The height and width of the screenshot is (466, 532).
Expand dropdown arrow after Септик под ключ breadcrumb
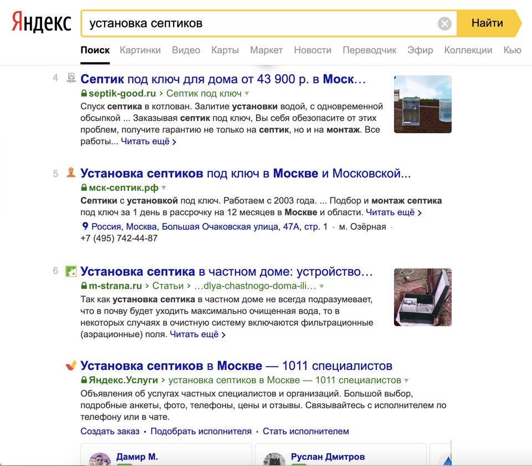[x=247, y=93]
